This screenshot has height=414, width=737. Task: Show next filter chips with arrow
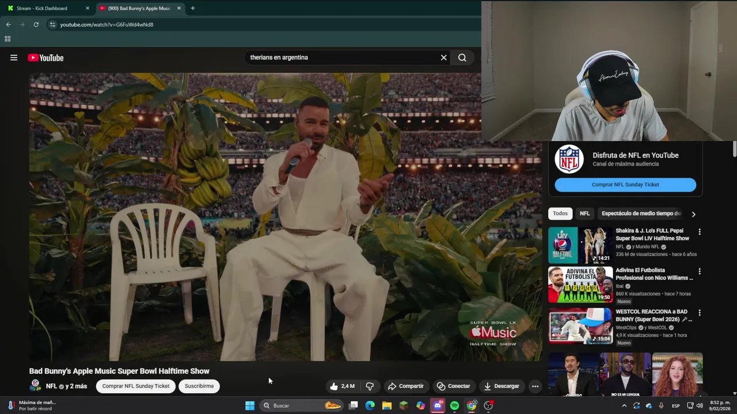coord(693,214)
